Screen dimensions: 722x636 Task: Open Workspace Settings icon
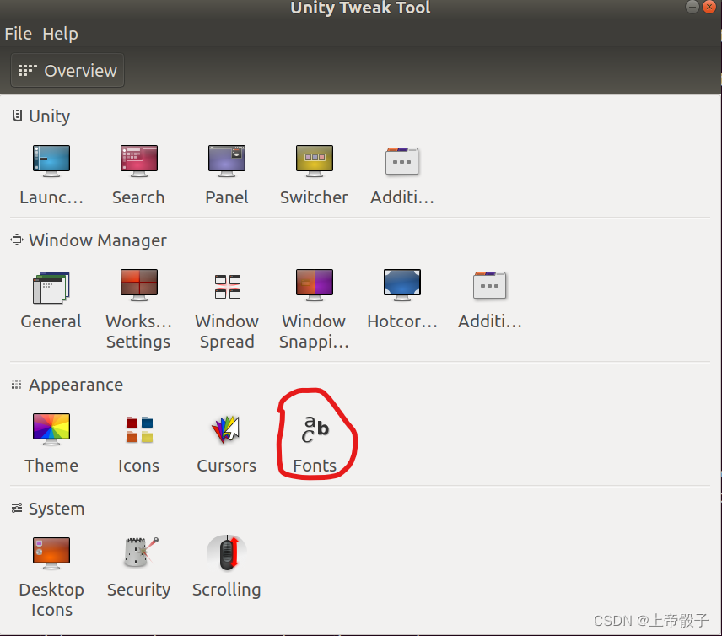click(x=138, y=285)
